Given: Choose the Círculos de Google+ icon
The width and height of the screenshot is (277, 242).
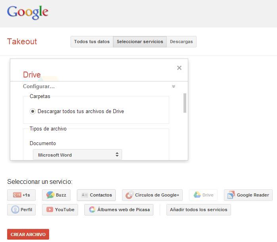Looking at the screenshot, I should tap(129, 195).
